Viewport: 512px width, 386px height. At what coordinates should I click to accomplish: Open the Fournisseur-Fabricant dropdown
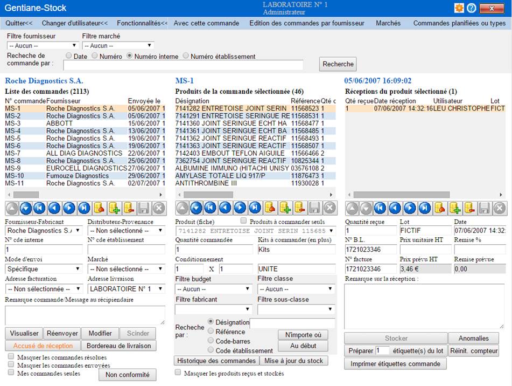(x=44, y=230)
